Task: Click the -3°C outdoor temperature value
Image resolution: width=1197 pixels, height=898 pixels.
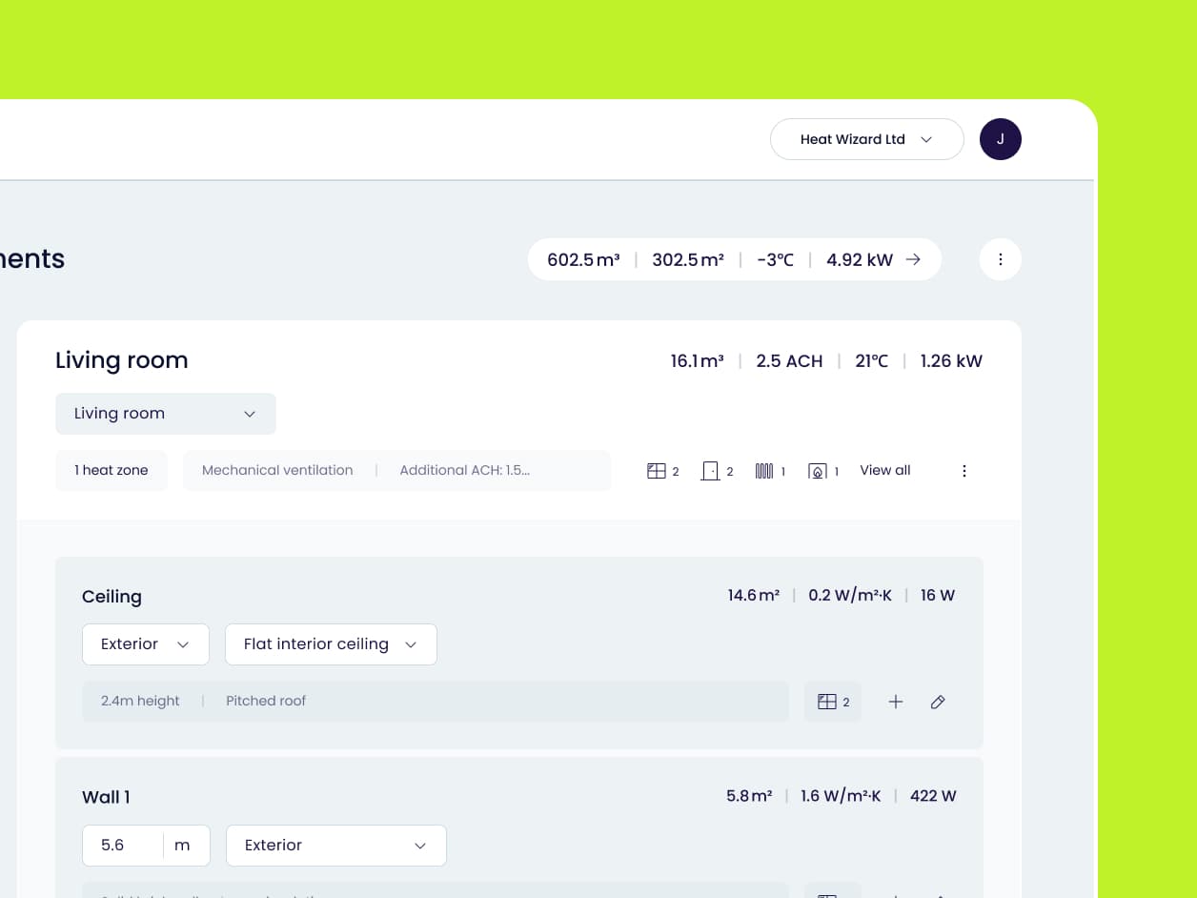Action: click(x=775, y=259)
